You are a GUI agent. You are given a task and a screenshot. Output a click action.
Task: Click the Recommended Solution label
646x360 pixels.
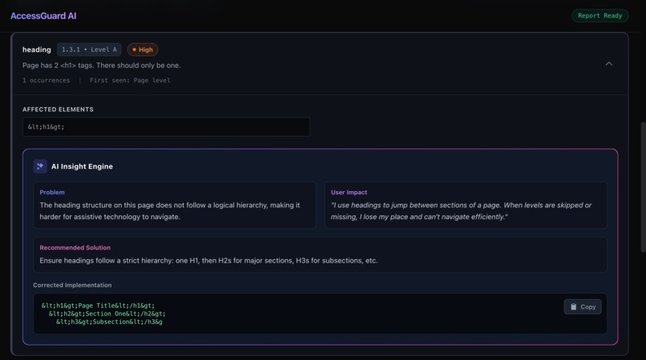75,248
